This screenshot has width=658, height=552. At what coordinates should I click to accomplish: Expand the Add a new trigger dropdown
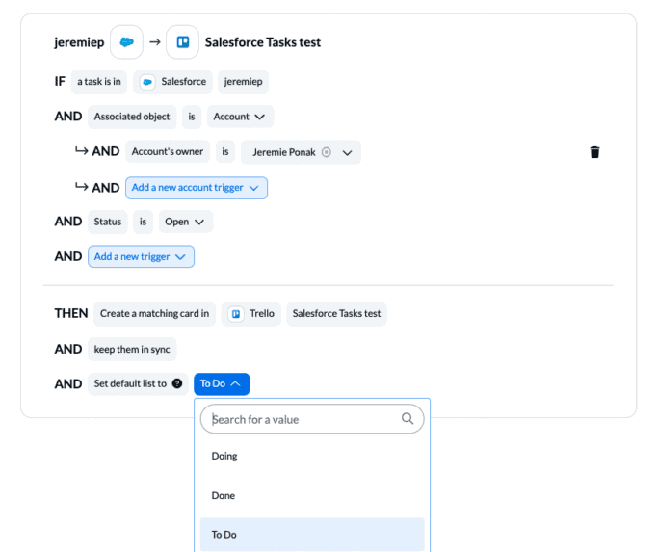pyautogui.click(x=141, y=256)
